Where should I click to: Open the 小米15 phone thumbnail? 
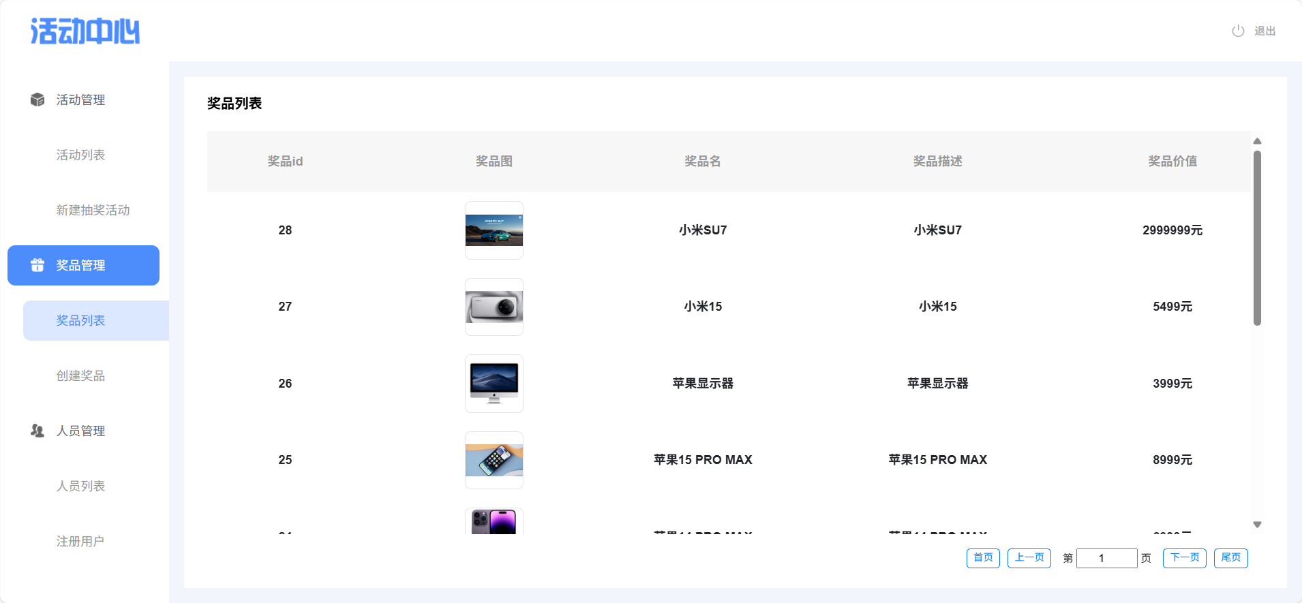[494, 307]
